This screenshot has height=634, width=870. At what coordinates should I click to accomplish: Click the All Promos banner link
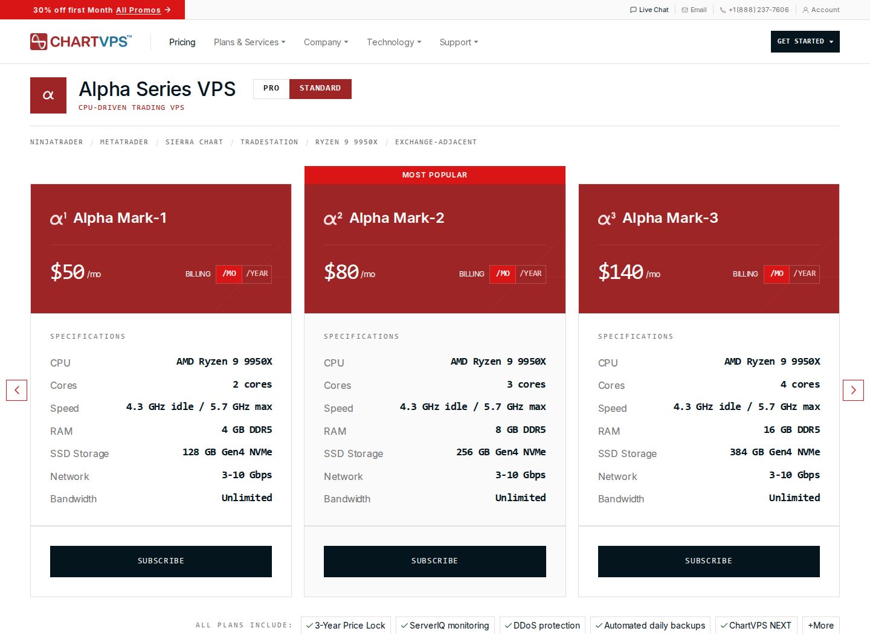point(138,10)
